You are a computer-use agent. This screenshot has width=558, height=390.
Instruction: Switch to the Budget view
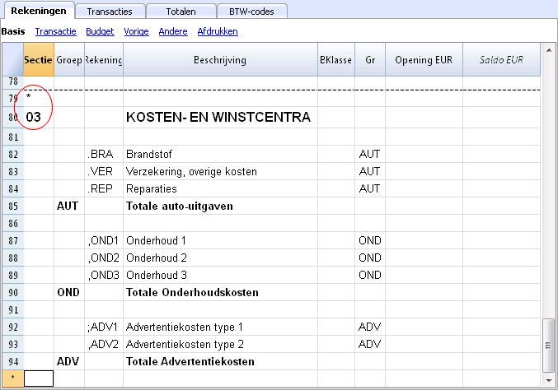tap(100, 31)
